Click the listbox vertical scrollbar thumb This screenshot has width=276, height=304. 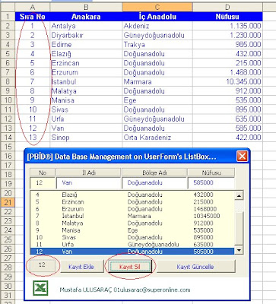coord(239,228)
